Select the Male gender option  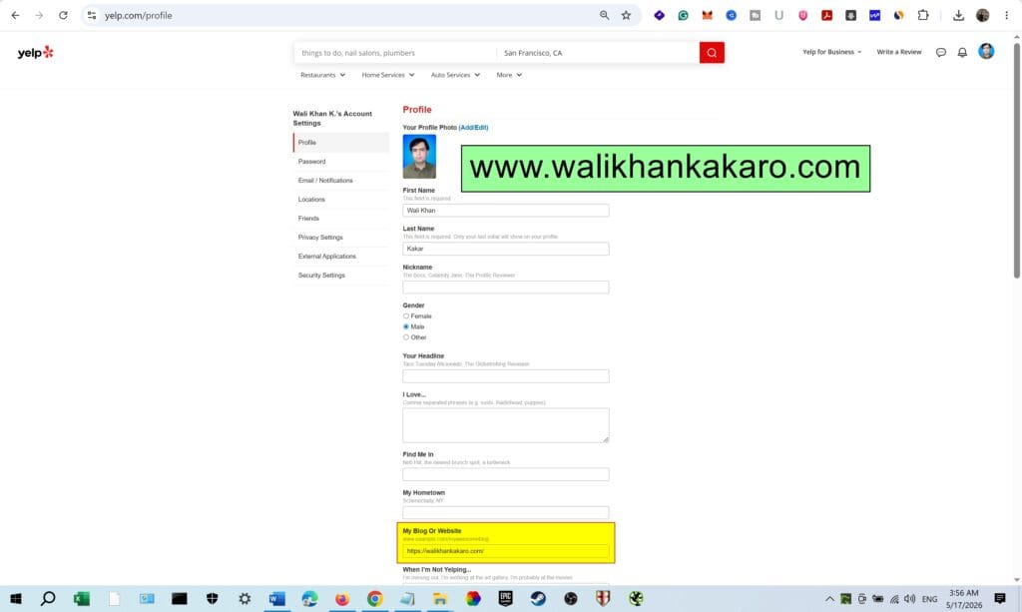406,326
